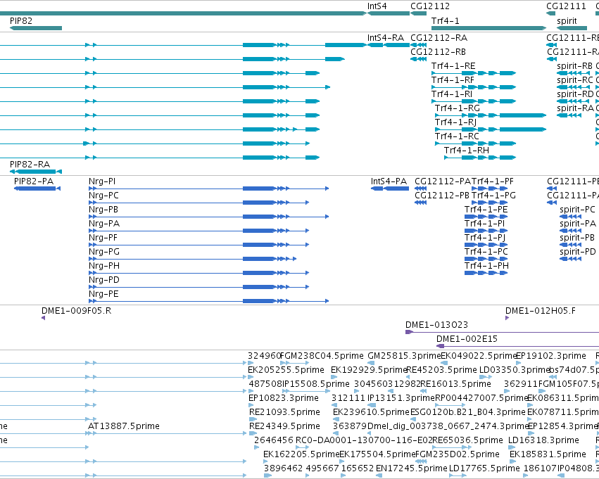Click the IP15508.5prime EST label
Image resolution: width=599 pixels, height=479 pixels.
coord(315,383)
